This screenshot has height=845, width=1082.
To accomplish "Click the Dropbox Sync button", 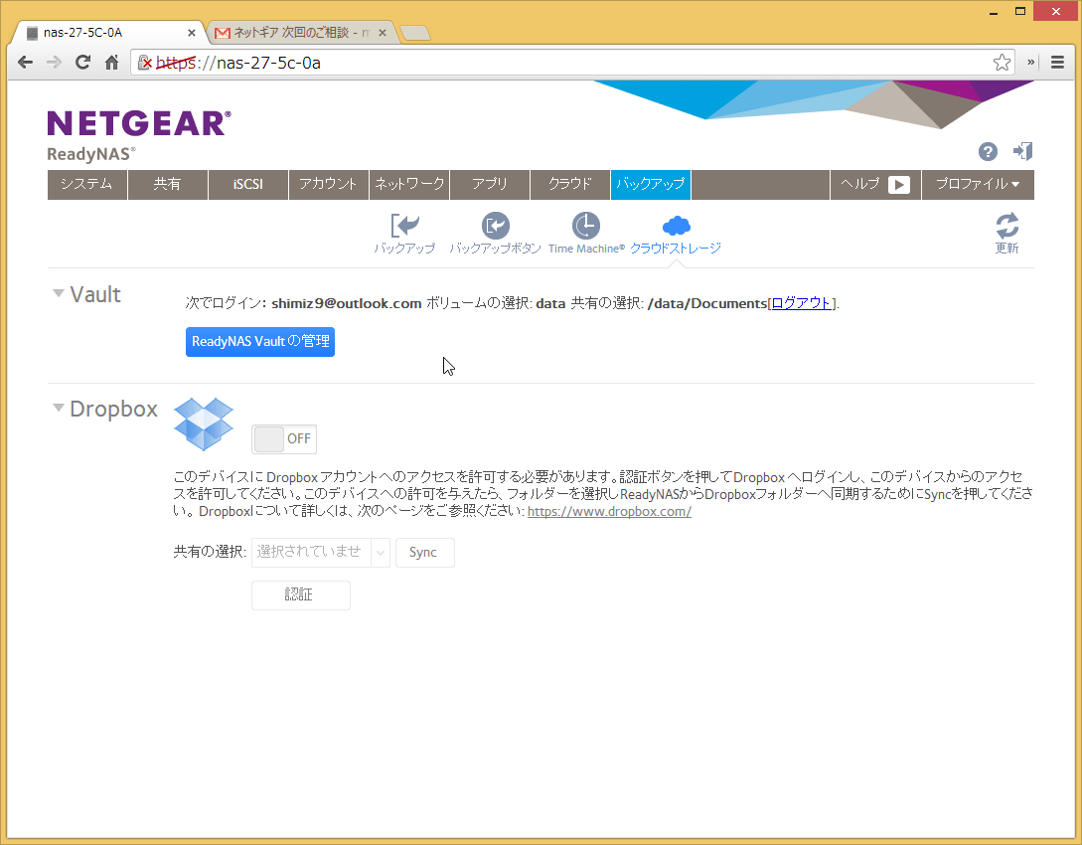I will coord(424,553).
